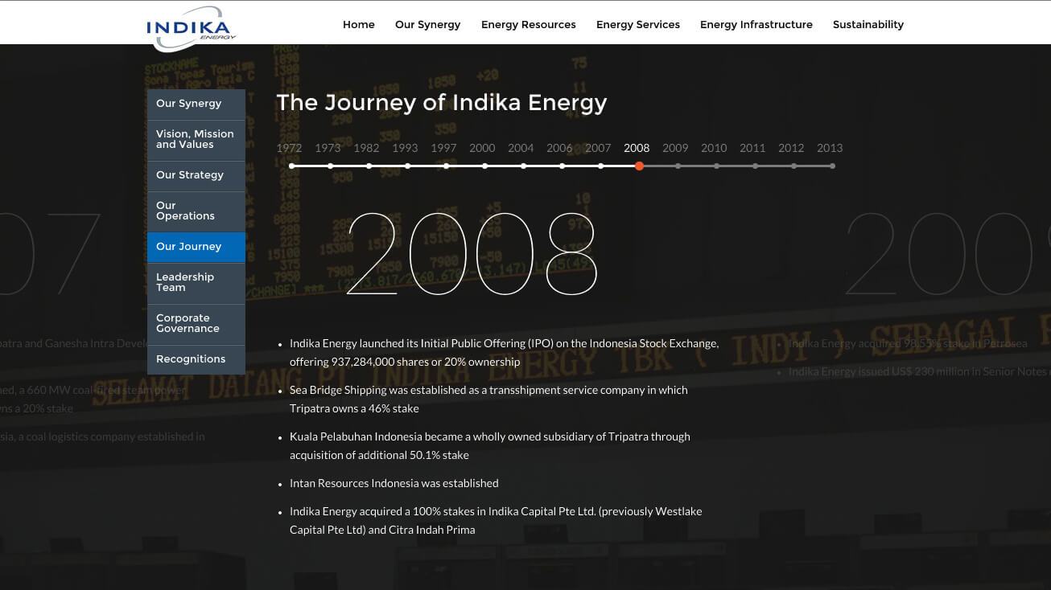Jump to year 1997 on timeline
Image resolution: width=1051 pixels, height=590 pixels.
[443, 148]
